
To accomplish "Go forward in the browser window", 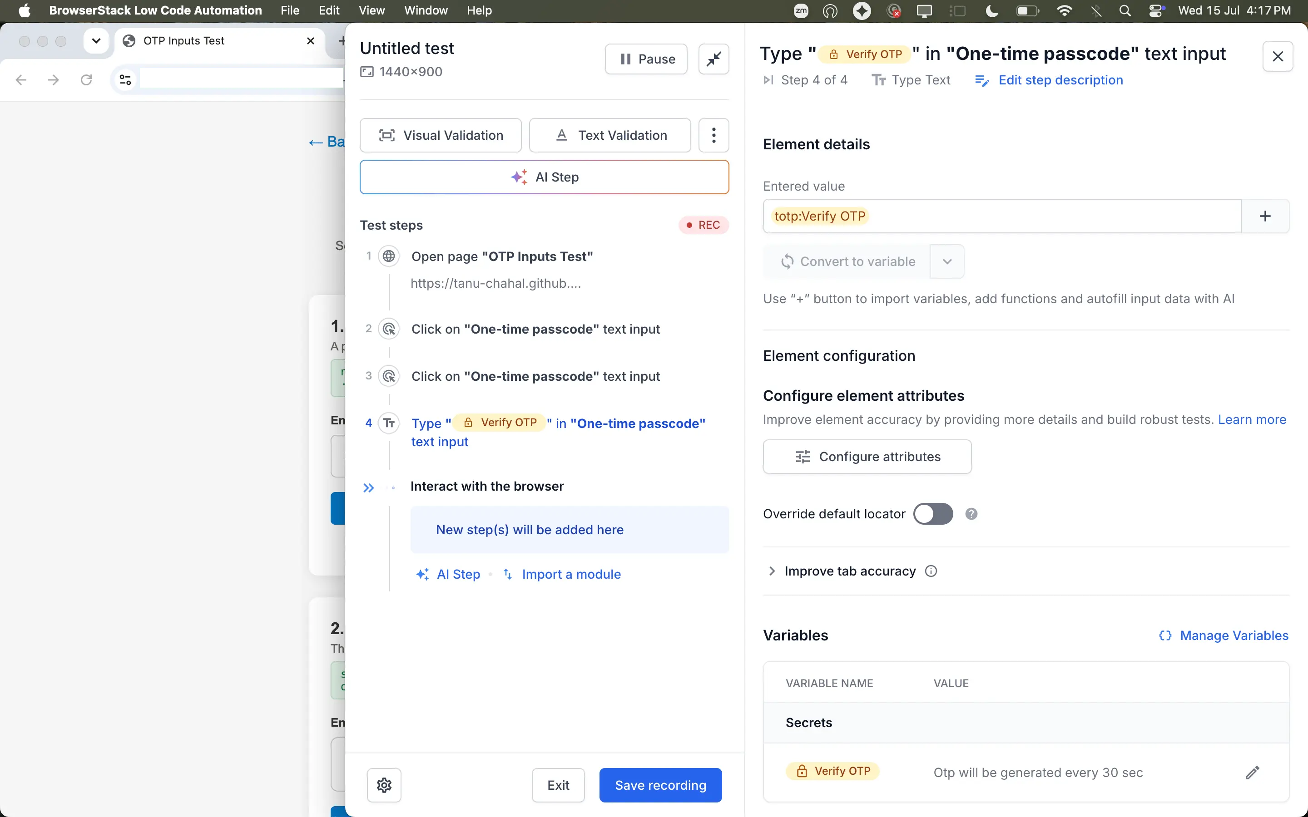I will [54, 80].
